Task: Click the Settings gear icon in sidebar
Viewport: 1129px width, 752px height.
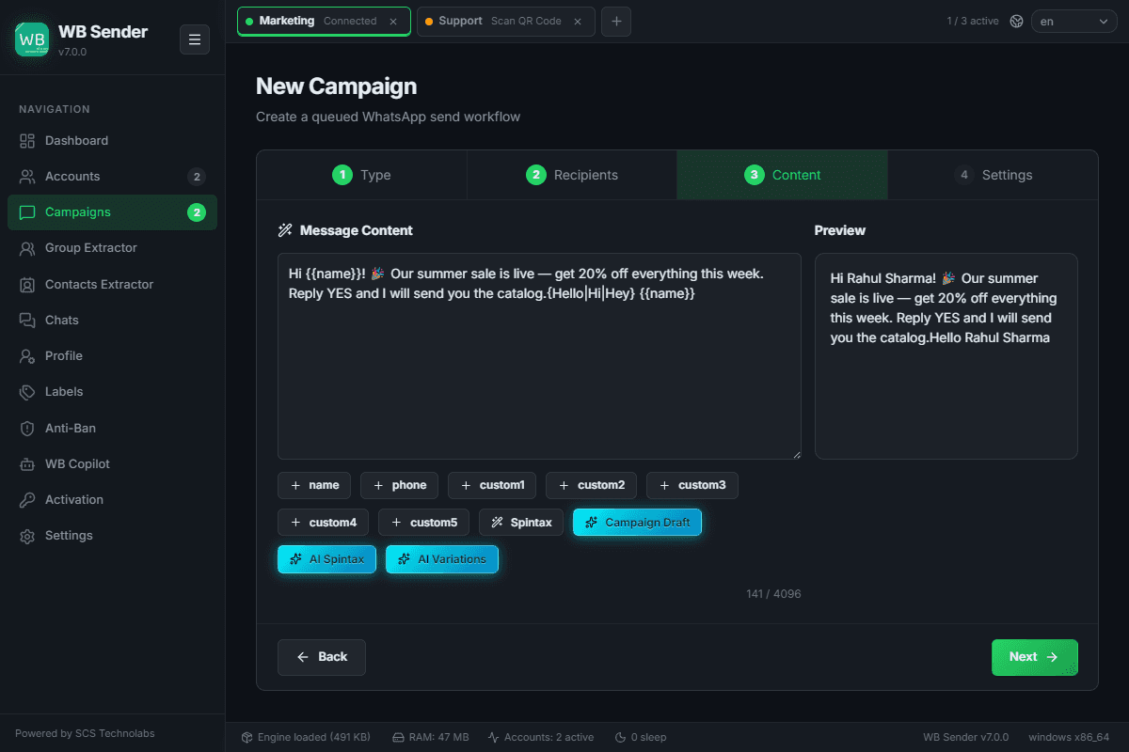Action: 27,536
